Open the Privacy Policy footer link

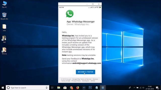(x=76, y=81)
